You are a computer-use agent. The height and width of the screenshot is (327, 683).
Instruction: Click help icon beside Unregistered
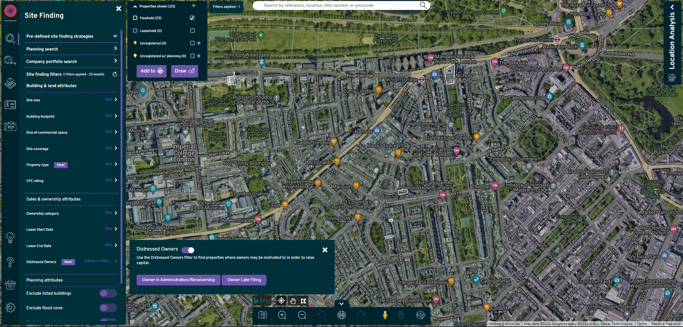tap(199, 43)
